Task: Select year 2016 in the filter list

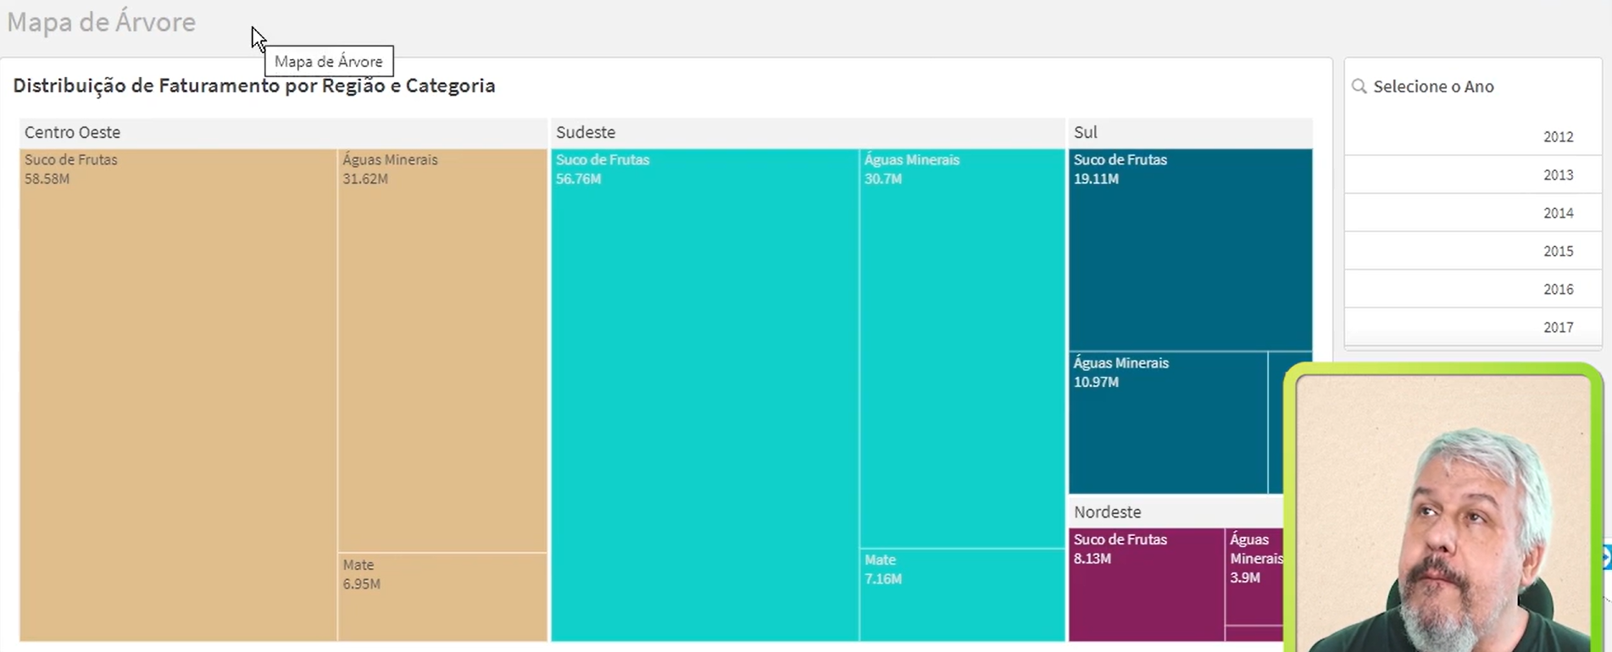Action: tap(1473, 289)
